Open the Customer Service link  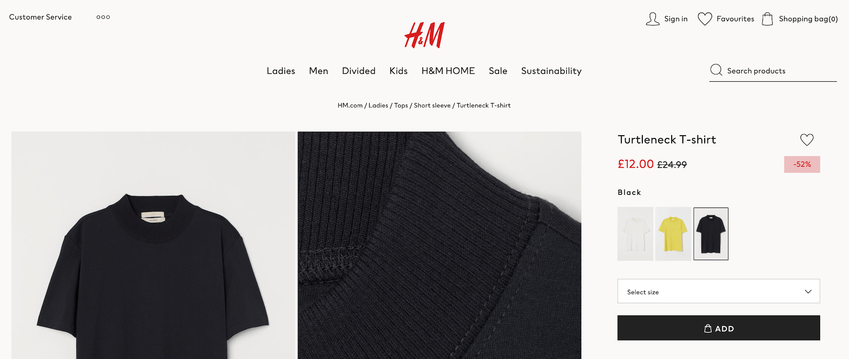click(x=40, y=17)
